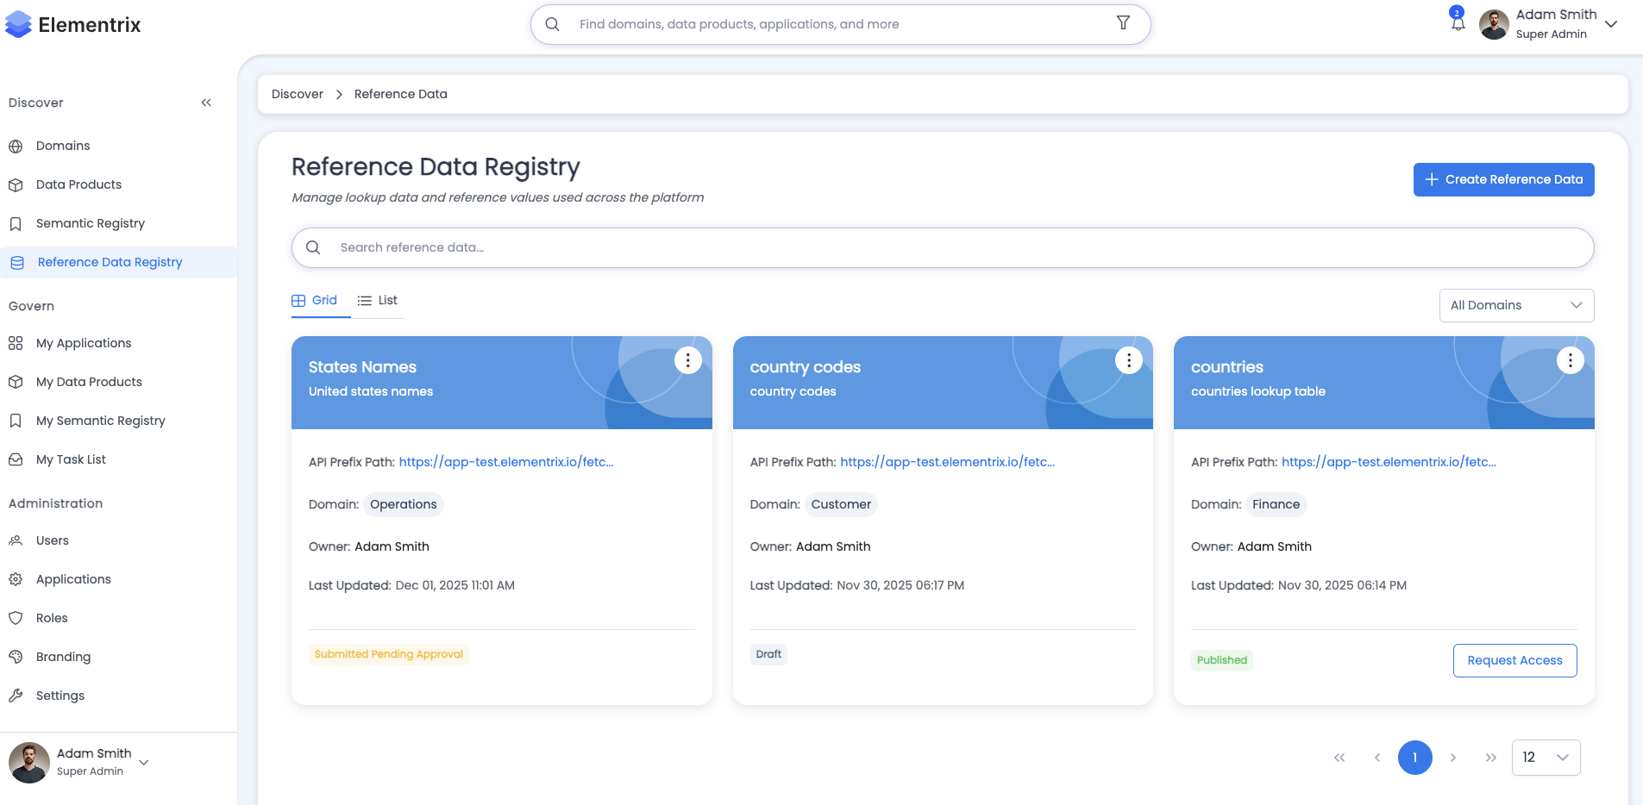
Task: Open the All Domains filter dropdown
Action: tap(1515, 305)
